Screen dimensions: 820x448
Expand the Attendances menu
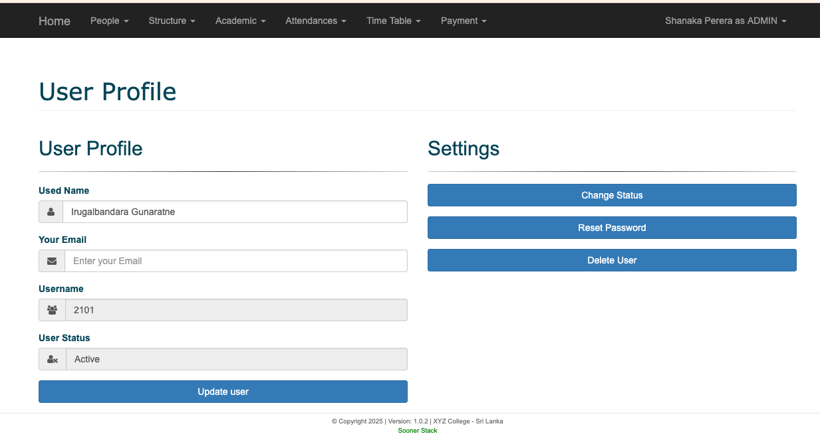315,21
